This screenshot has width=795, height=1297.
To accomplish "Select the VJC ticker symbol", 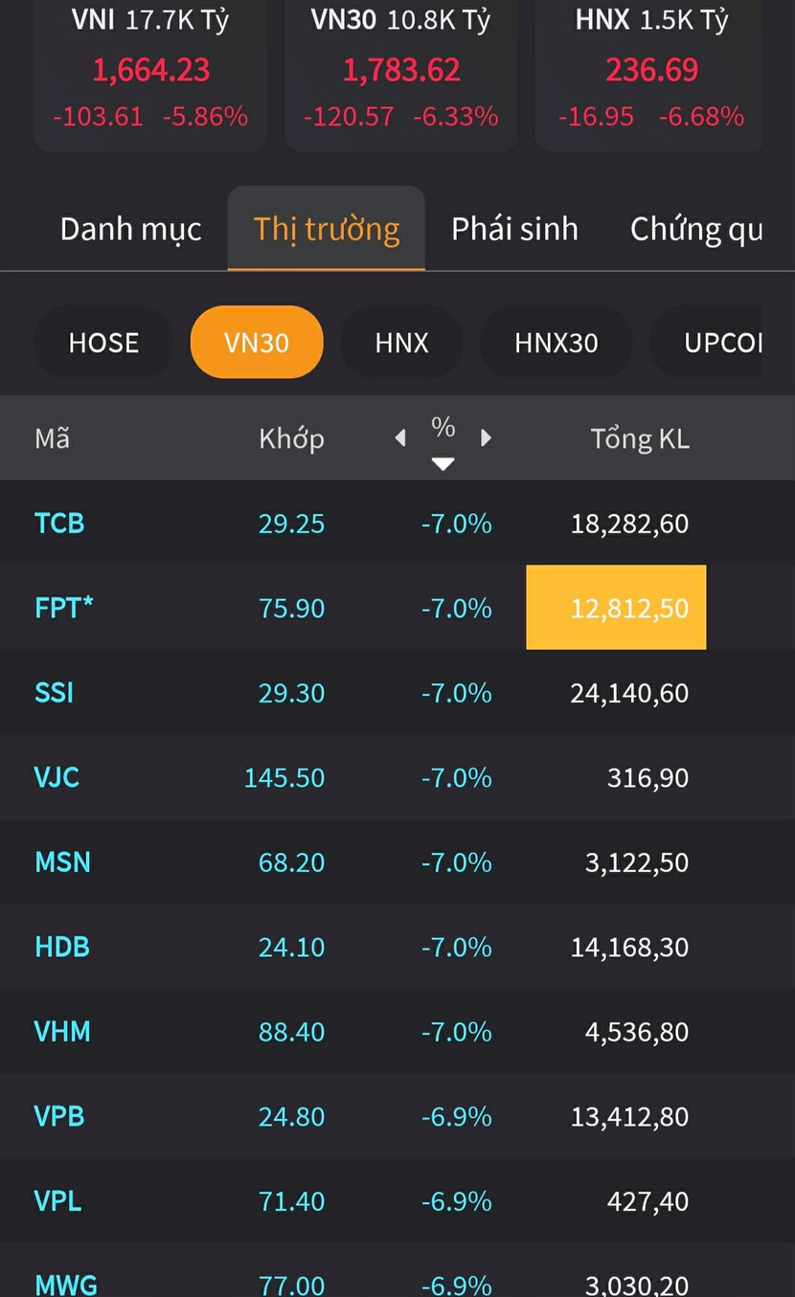I will (57, 777).
